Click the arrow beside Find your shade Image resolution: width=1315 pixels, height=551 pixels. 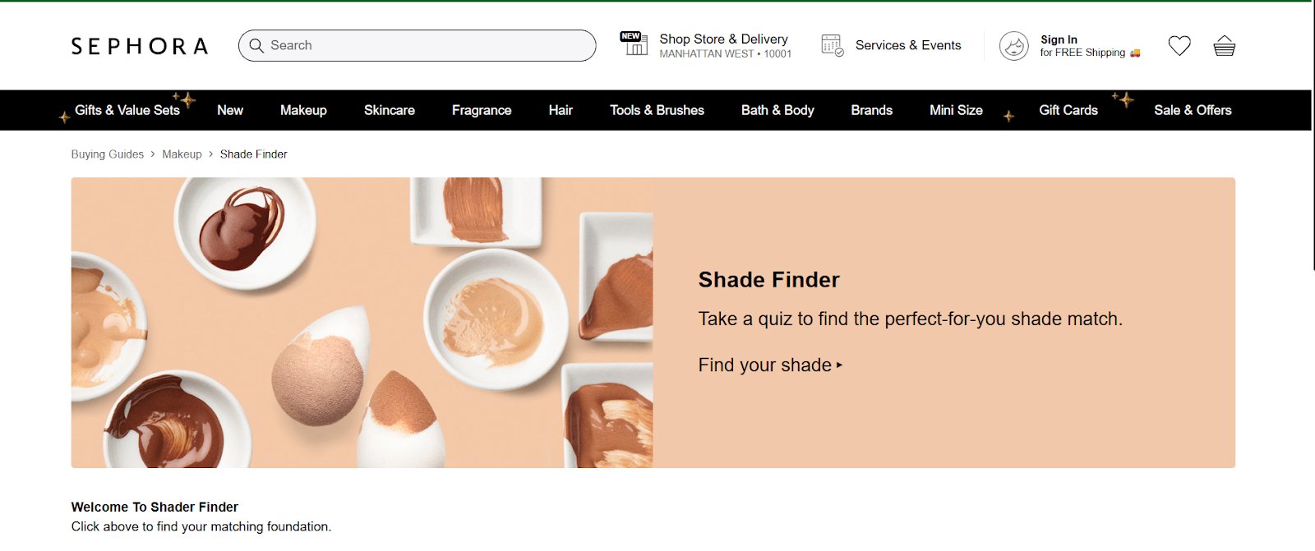click(839, 365)
